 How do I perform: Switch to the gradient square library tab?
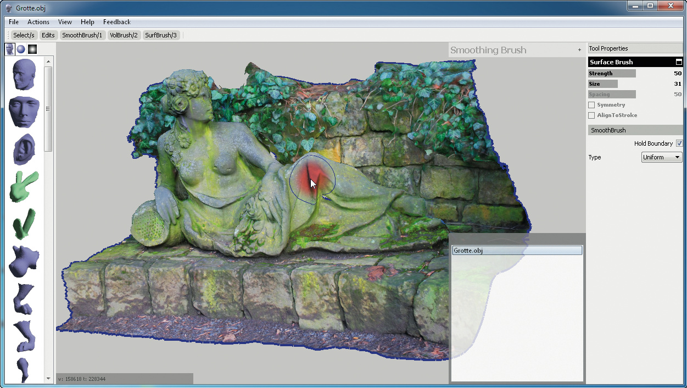[x=32, y=49]
